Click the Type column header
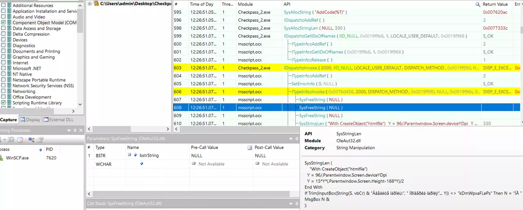This screenshot has width=523, height=210. pos(110,148)
